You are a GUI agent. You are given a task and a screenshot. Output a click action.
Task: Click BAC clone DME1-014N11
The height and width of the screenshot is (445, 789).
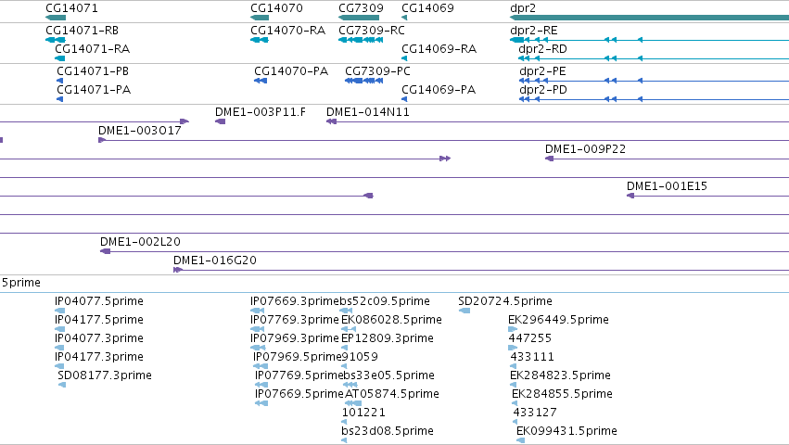[x=368, y=112]
